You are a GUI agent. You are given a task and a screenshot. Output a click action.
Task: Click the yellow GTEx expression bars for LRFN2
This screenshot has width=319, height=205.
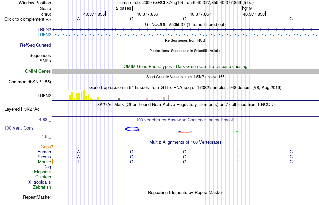click(84, 95)
